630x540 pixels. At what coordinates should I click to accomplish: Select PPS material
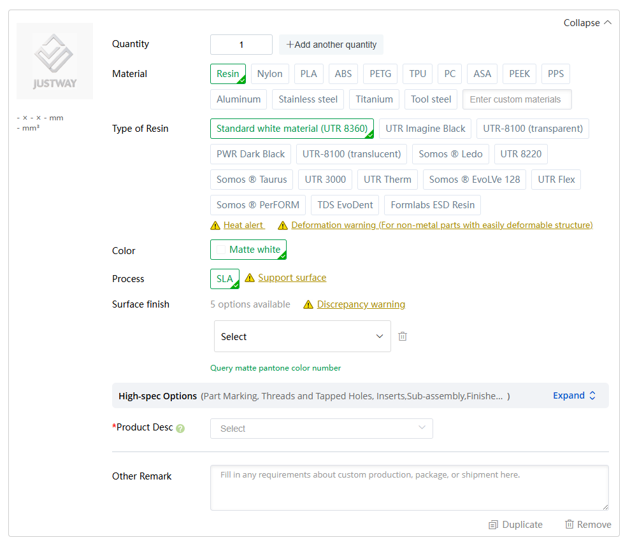[555, 74]
